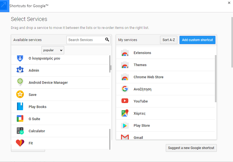Select the Play Store label
The width and height of the screenshot is (233, 162).
pos(142,126)
